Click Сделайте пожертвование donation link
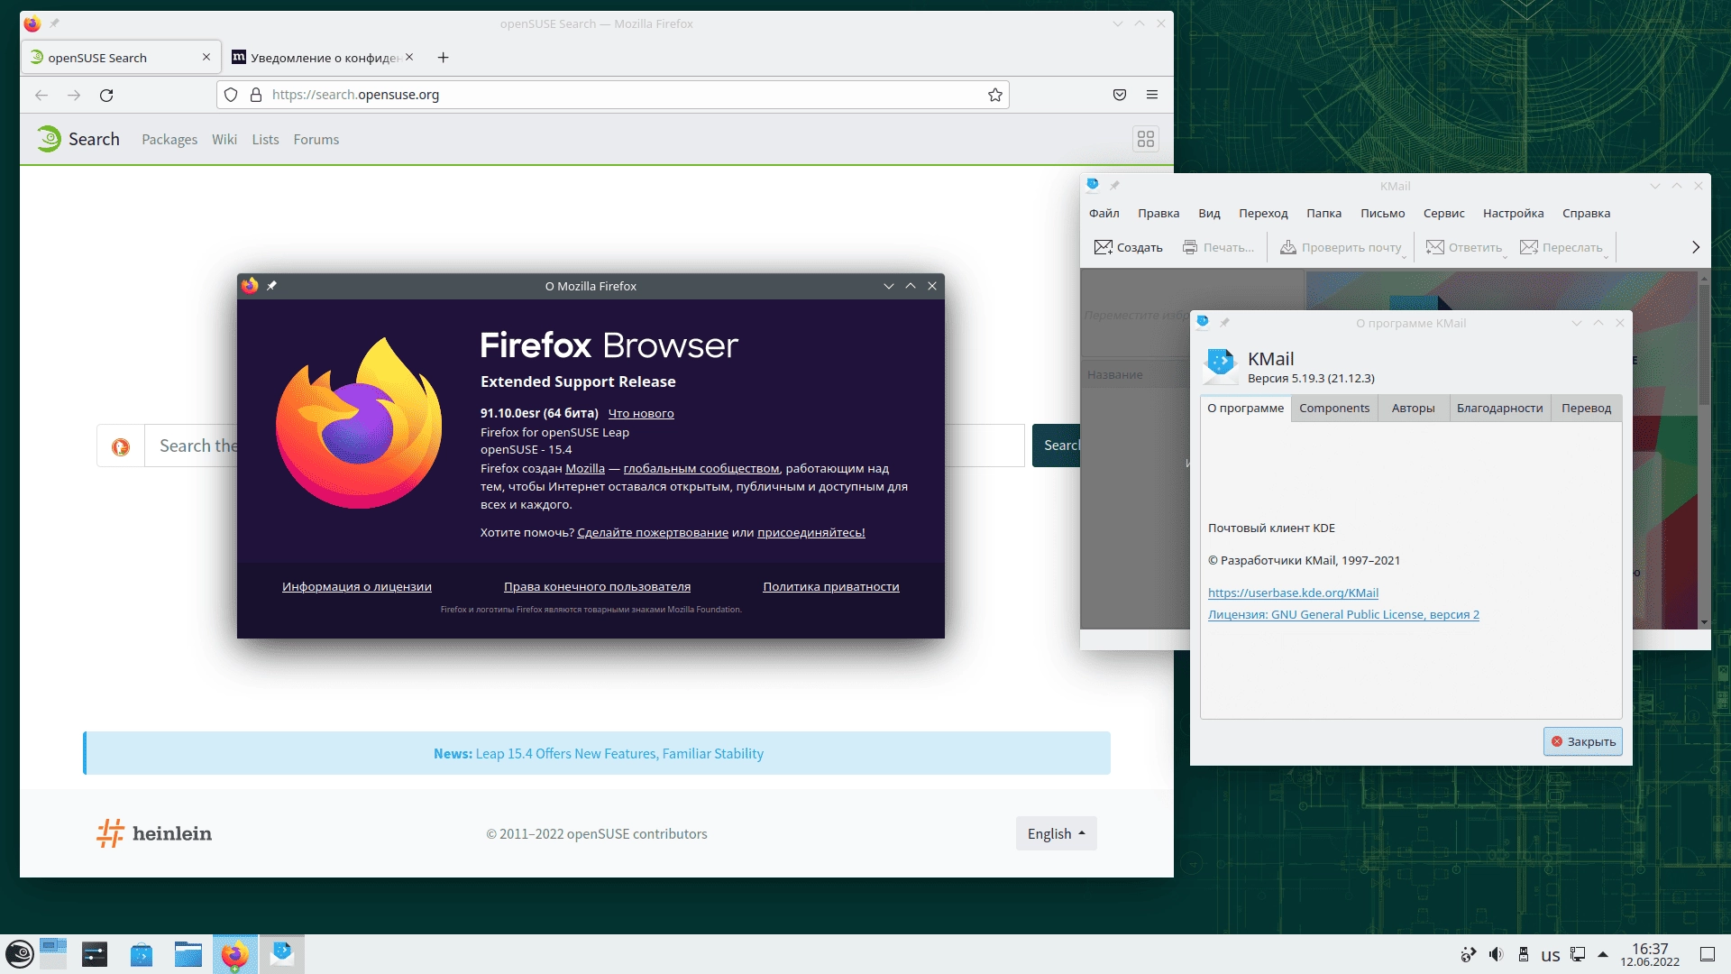This screenshot has width=1731, height=974. [652, 533]
